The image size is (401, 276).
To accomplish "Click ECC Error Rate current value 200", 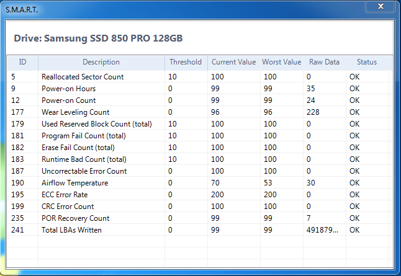I will tap(217, 195).
